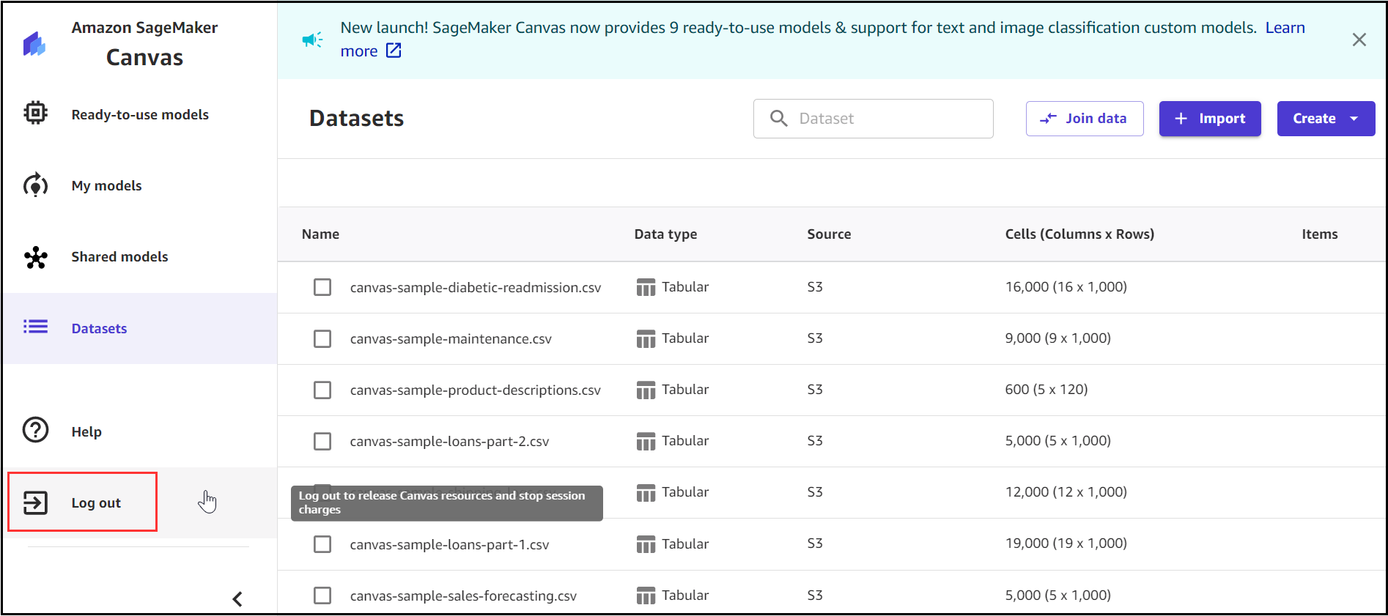
Task: Click the My models icon
Action: 35,185
